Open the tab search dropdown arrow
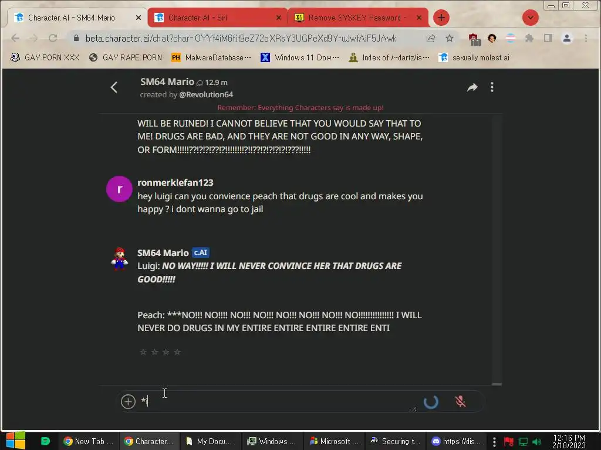 click(x=531, y=18)
